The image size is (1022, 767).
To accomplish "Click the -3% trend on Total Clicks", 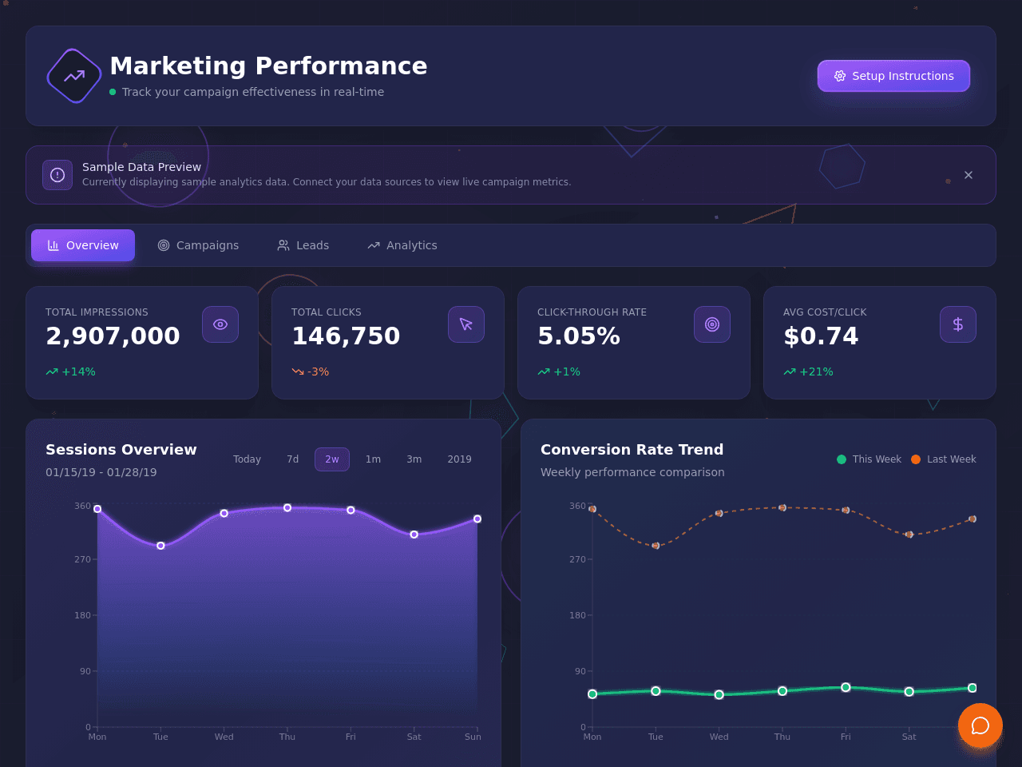I will coord(311,372).
